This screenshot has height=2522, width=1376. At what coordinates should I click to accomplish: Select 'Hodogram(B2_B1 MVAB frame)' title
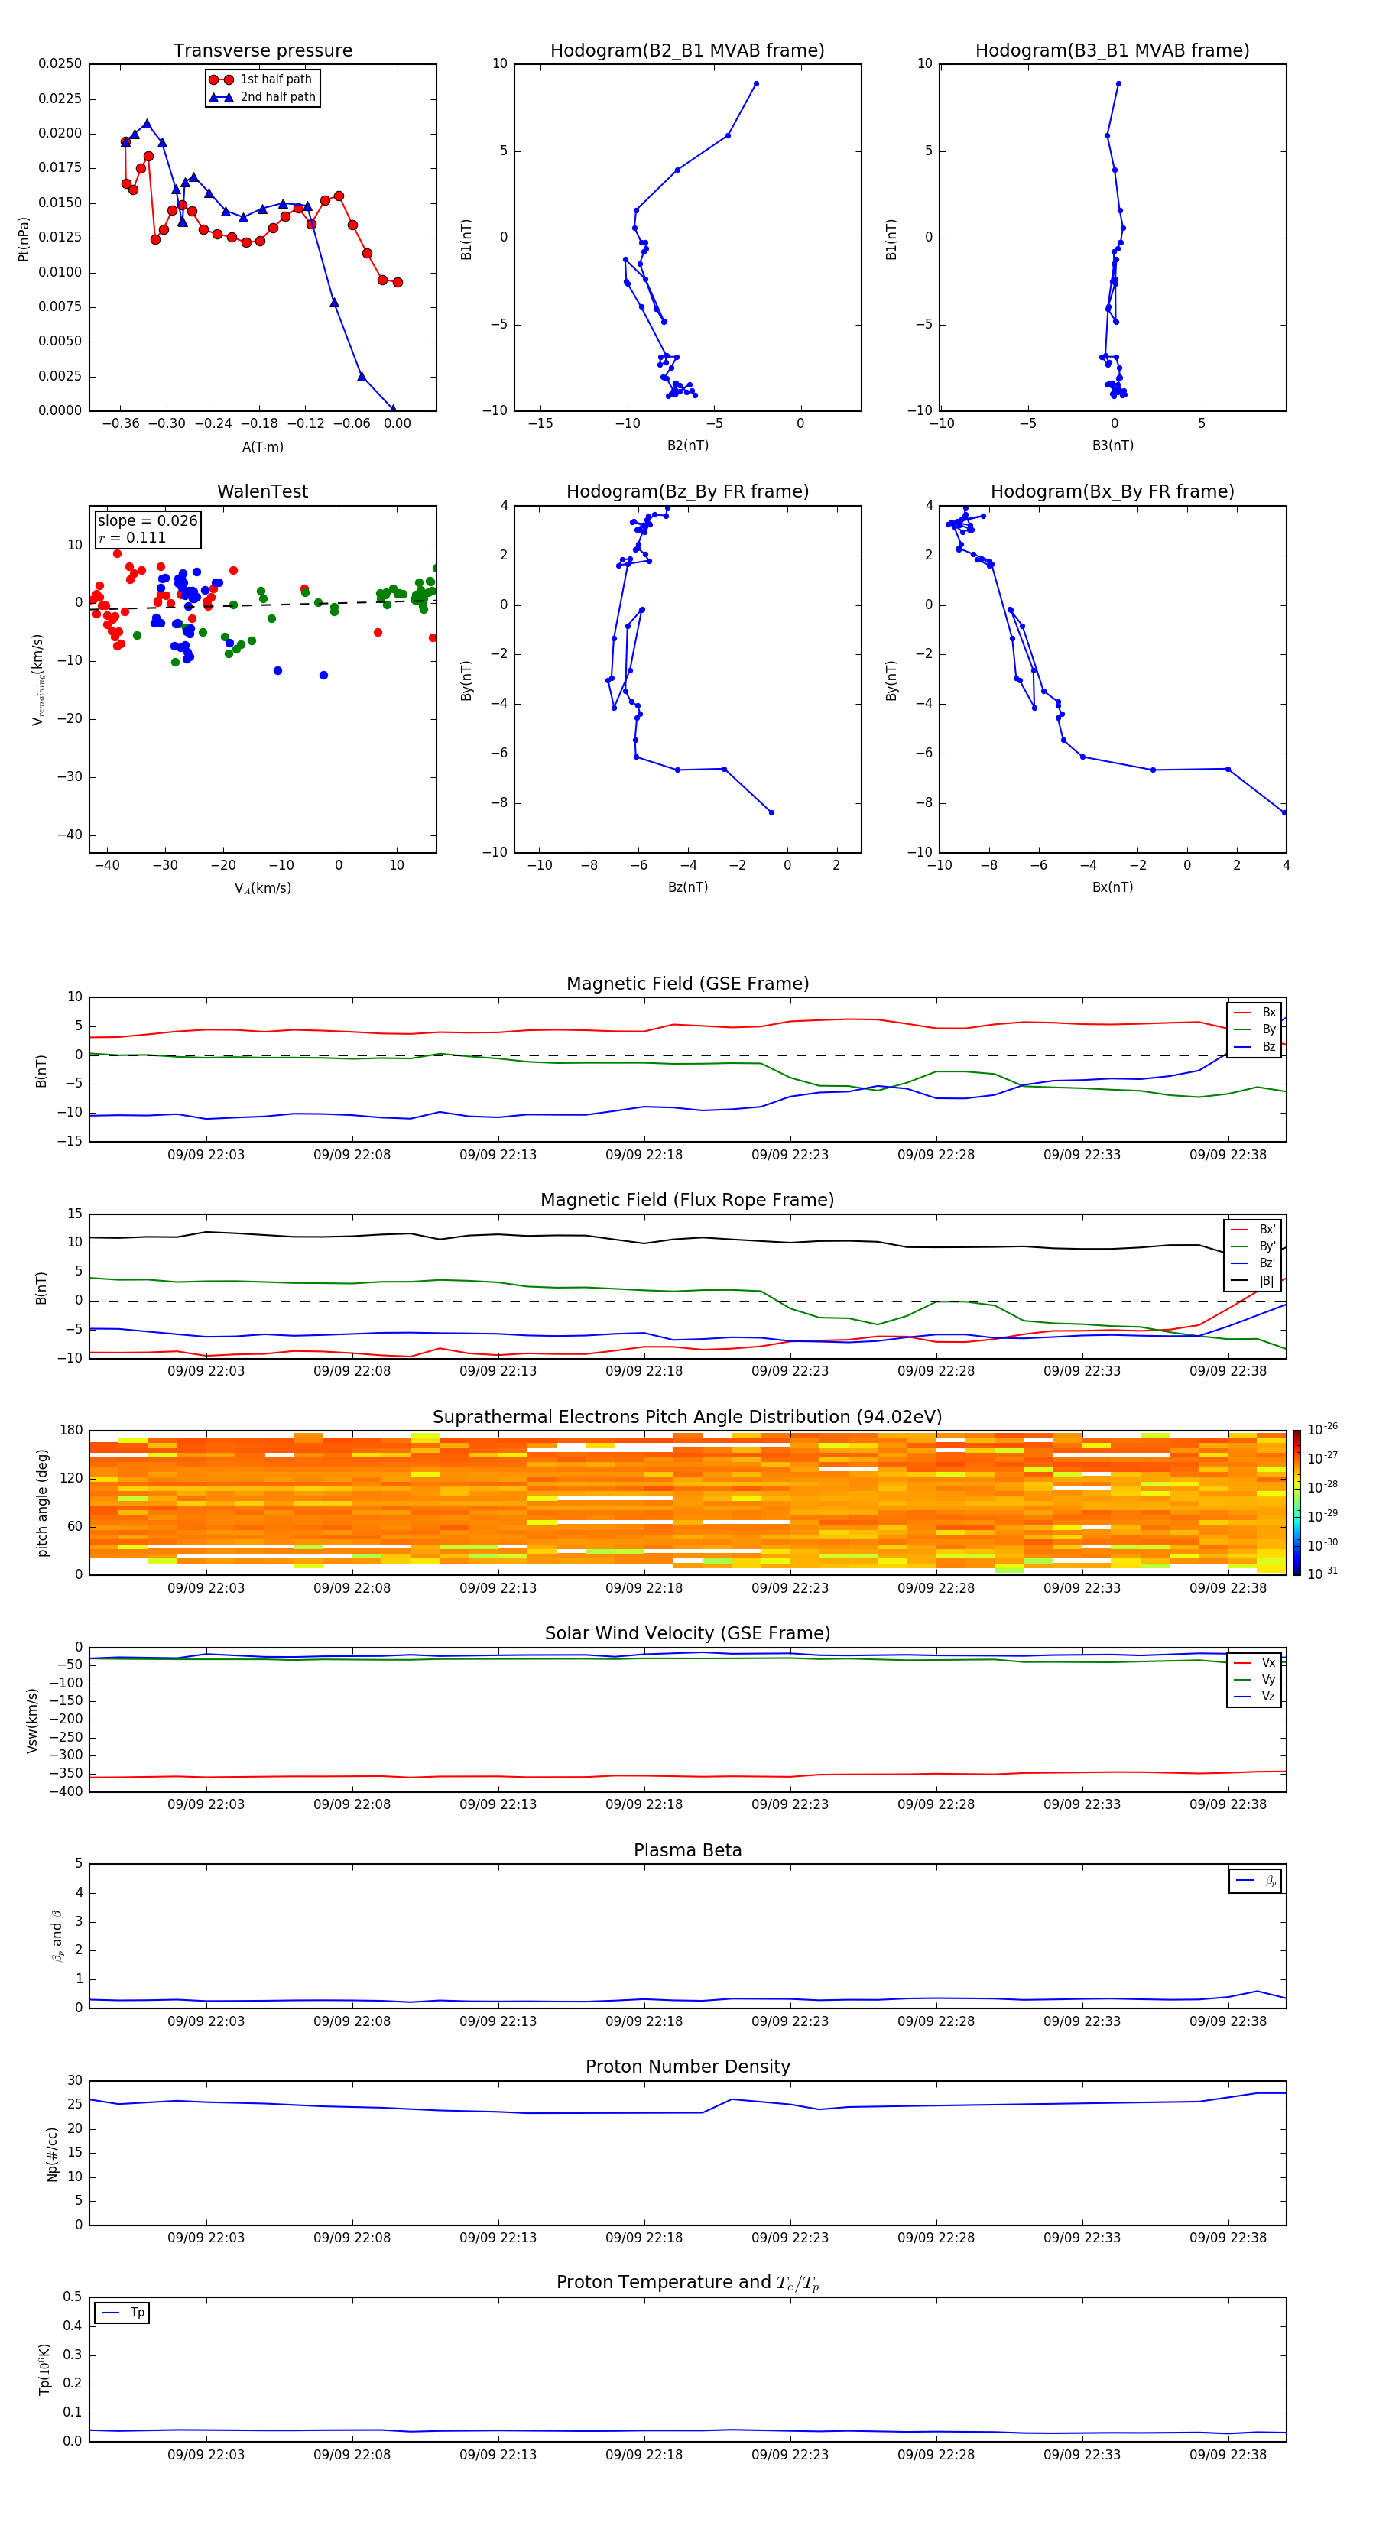point(687,51)
